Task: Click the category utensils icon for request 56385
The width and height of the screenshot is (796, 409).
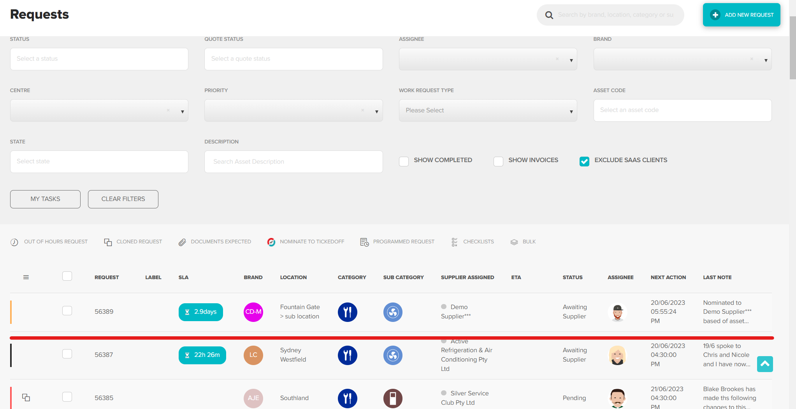Action: 348,398
